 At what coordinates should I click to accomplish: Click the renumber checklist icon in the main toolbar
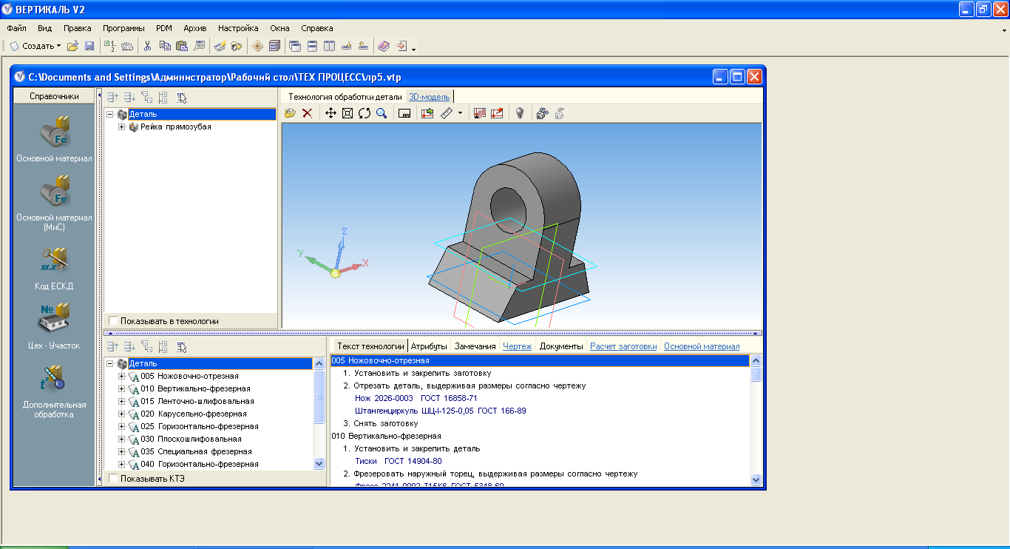click(x=110, y=46)
